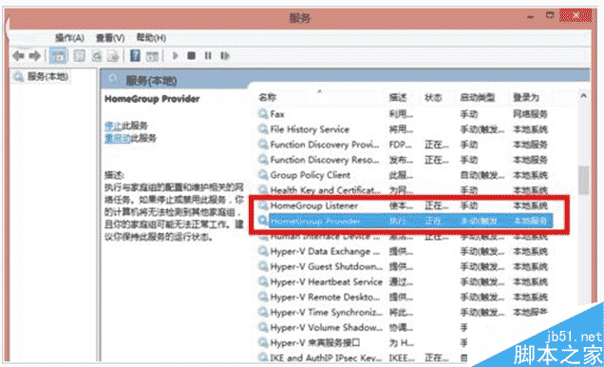This screenshot has height=367, width=604.
Task: Select the Hyper-V Guest Shutdown... service name
Action: point(327,266)
